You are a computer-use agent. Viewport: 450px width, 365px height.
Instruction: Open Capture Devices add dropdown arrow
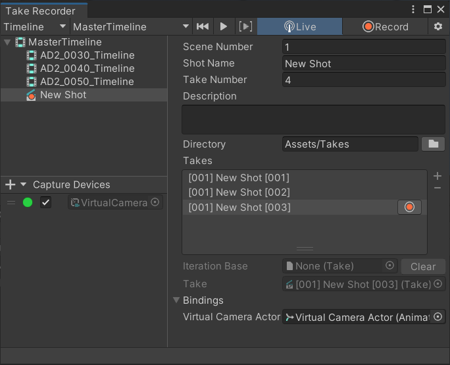[x=24, y=184]
